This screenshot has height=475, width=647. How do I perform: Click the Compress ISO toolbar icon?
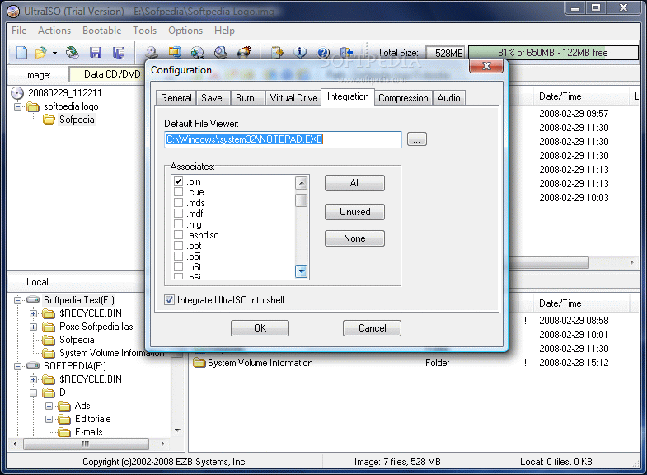[x=175, y=53]
